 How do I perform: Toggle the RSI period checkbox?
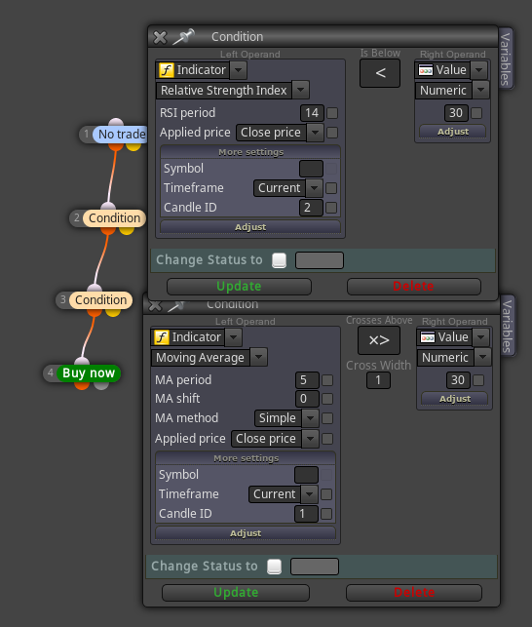tap(332, 113)
